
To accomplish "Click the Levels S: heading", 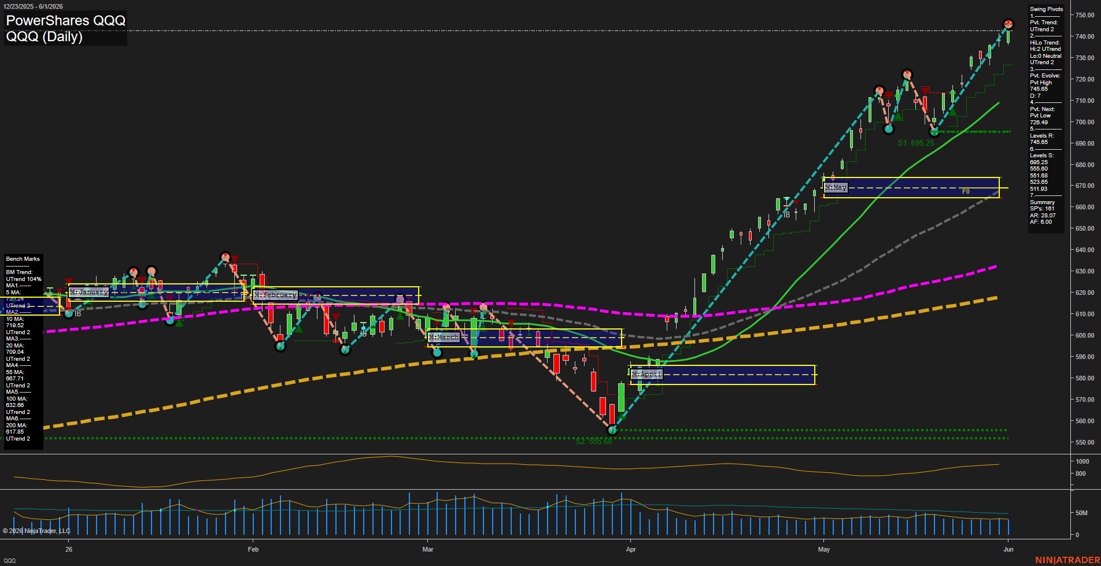I will 1042,156.
